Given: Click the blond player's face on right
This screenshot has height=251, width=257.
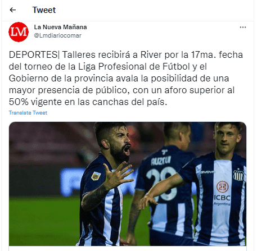Looking at the screenshot, I should [226, 139].
